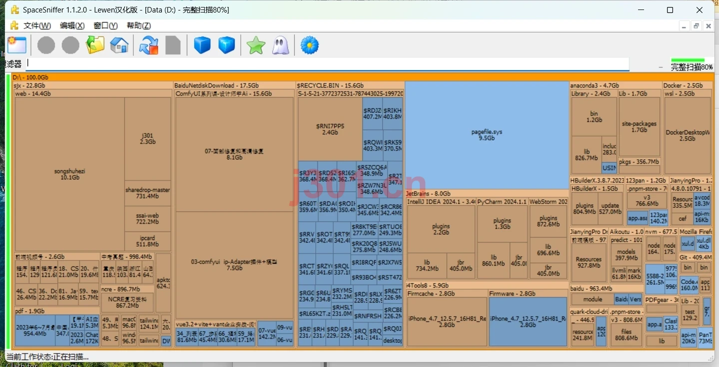The height and width of the screenshot is (367, 719).
Task: Select the bin 1.2Gb block
Action: pyautogui.click(x=594, y=116)
